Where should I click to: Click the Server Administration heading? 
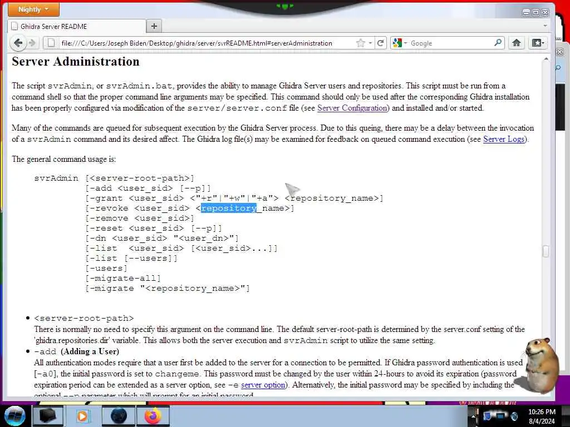click(76, 61)
